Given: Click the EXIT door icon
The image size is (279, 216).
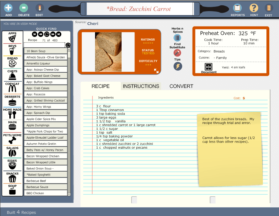Looking at the screenshot, I should [268, 8].
